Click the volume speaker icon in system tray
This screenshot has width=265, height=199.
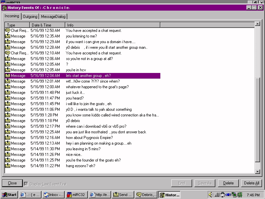(211, 195)
